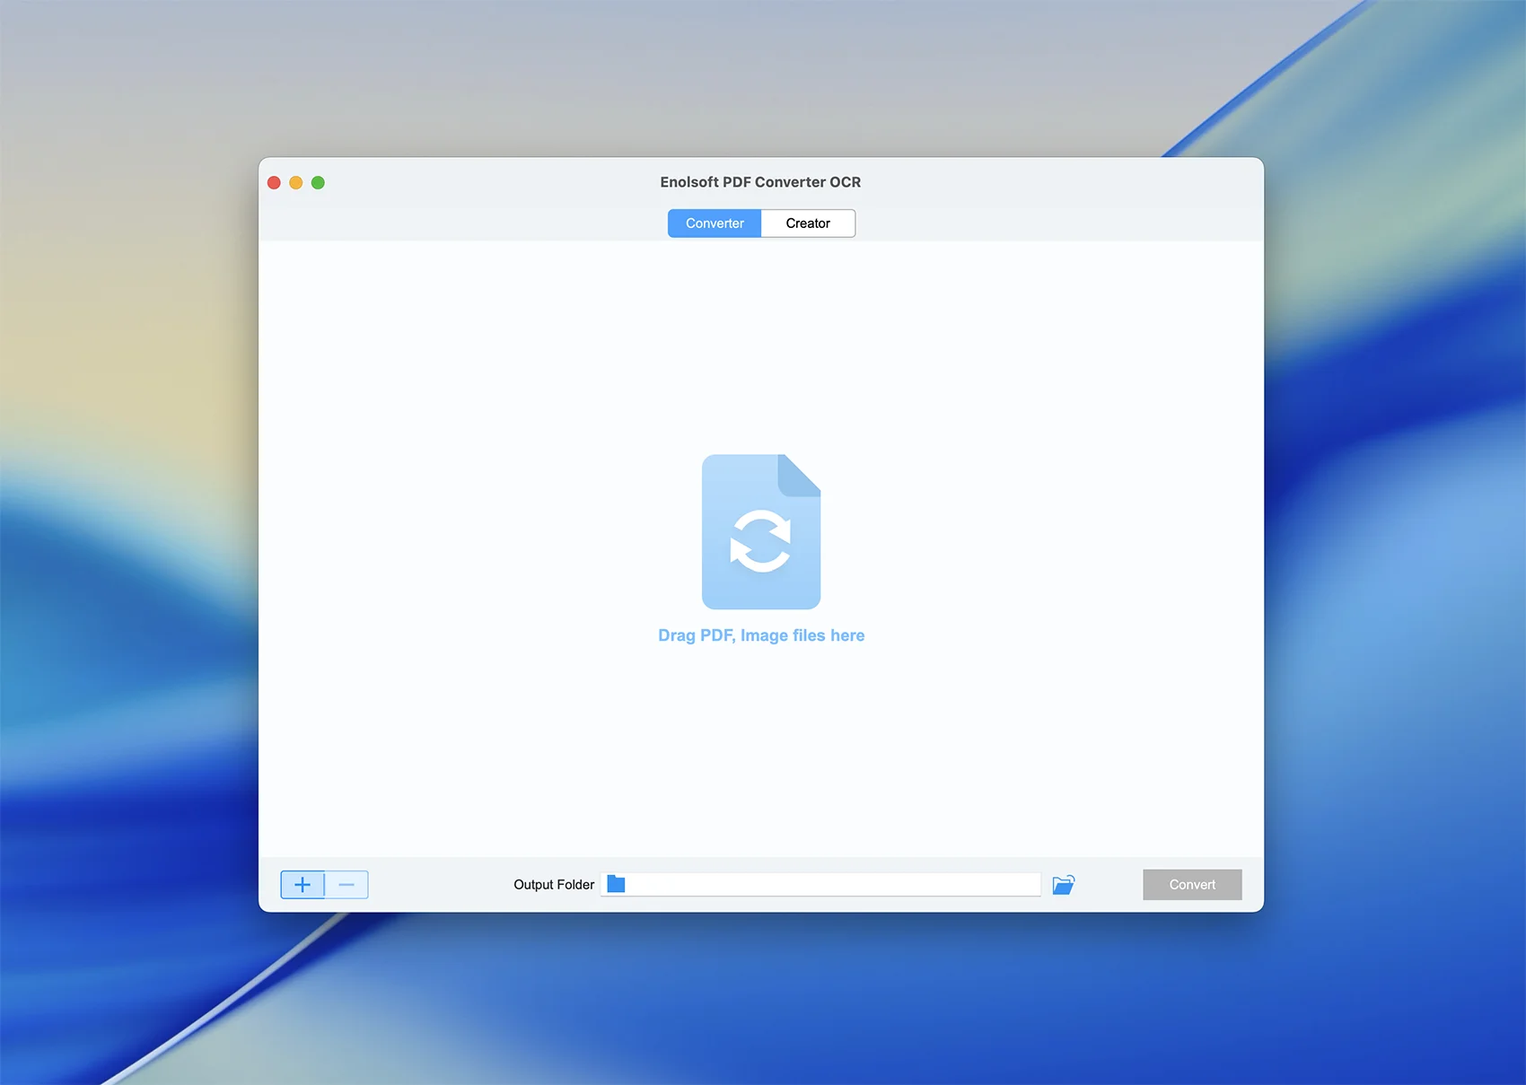
Task: Maximize the window with the green button
Action: 318,183
